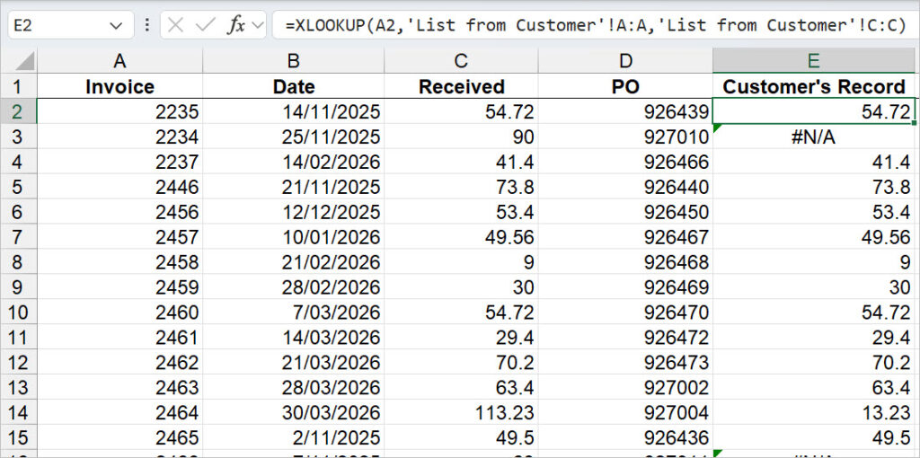Select date cell 7/03/2026
Viewport: 920px width, 458px height.
294,312
